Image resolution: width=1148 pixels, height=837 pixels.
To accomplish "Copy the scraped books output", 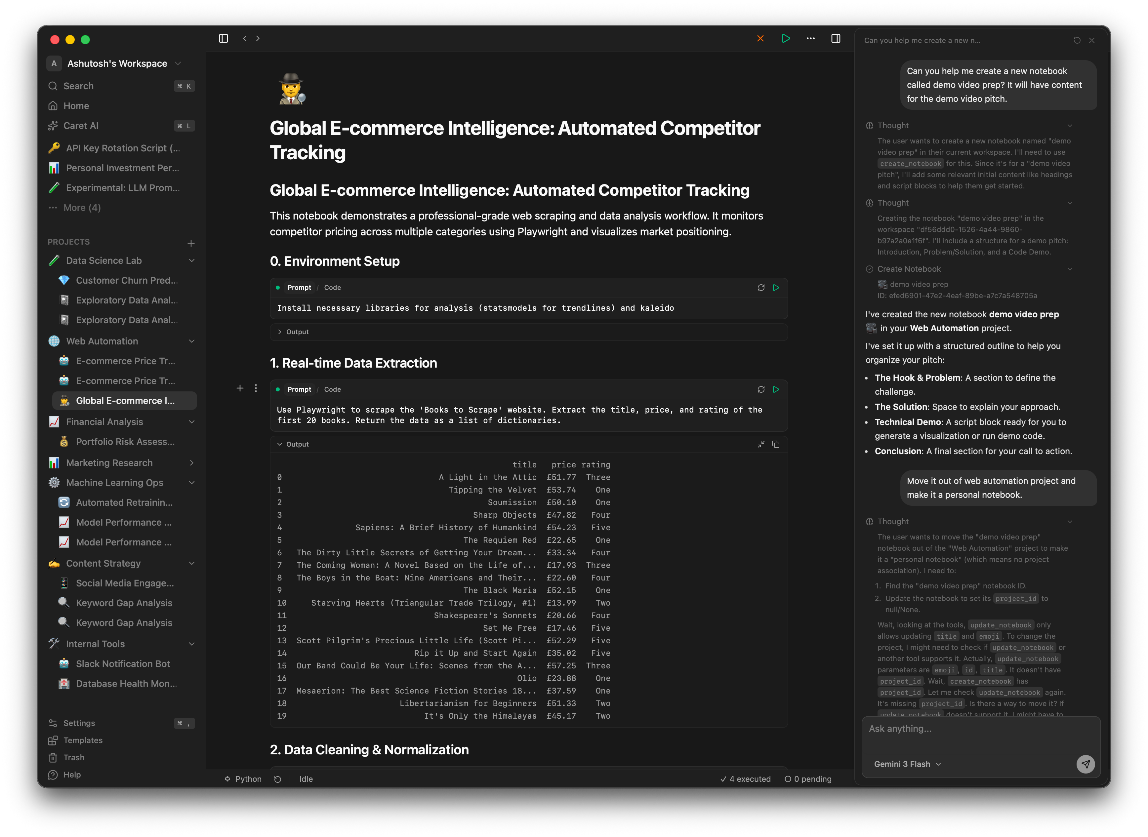I will tap(776, 444).
